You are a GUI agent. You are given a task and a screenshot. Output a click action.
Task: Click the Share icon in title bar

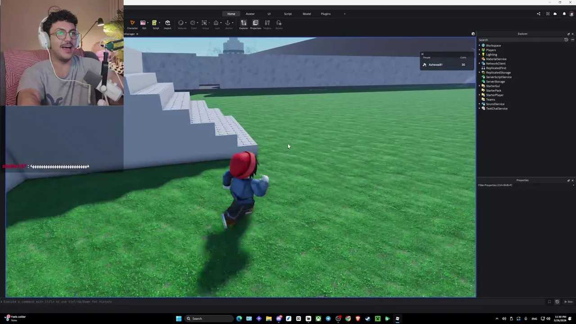click(x=539, y=14)
